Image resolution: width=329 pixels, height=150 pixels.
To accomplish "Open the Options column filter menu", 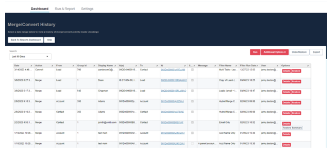I will point(308,66).
